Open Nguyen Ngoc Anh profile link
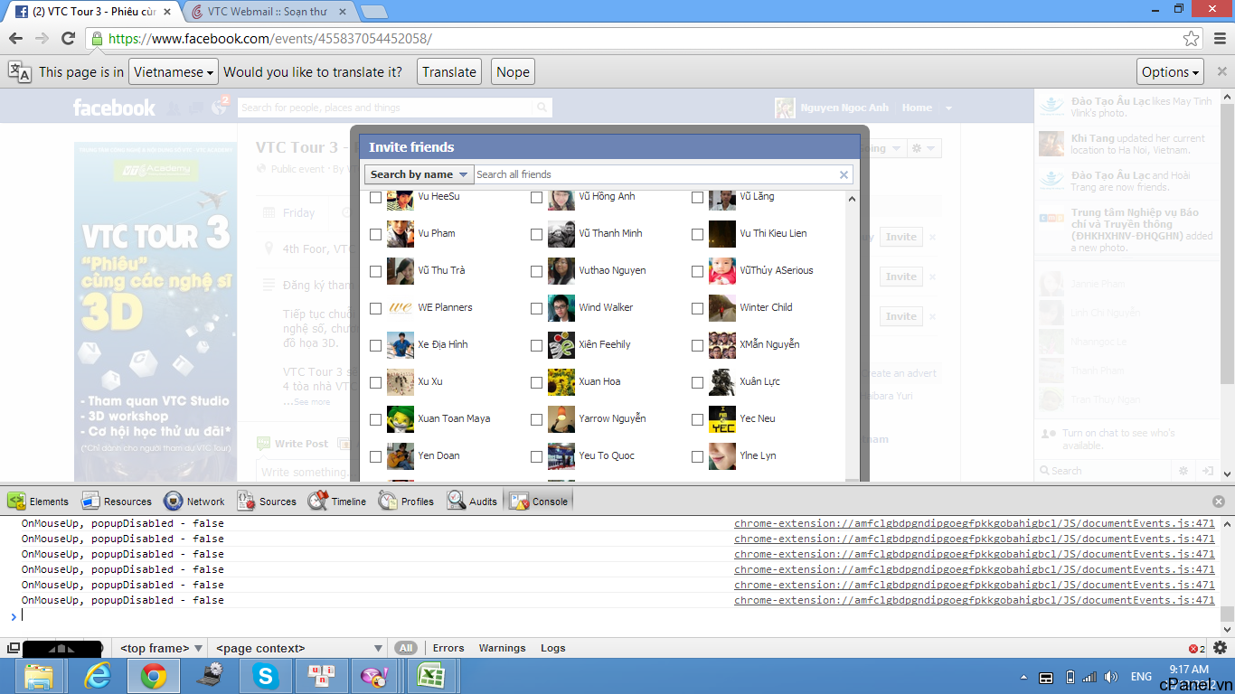The width and height of the screenshot is (1235, 694). [844, 108]
